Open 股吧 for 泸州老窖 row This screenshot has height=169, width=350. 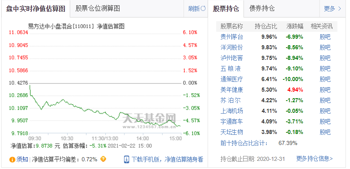tap(325, 58)
